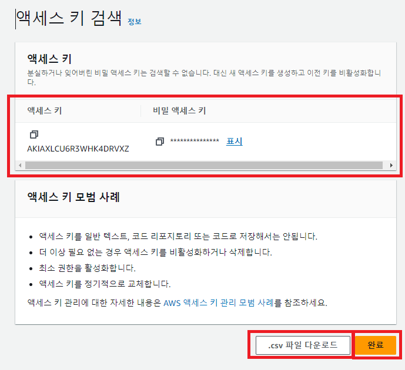The image size is (405, 370).
Task: Click bullet about 비활성화하거나 삭제합니다
Action: [x=156, y=253]
